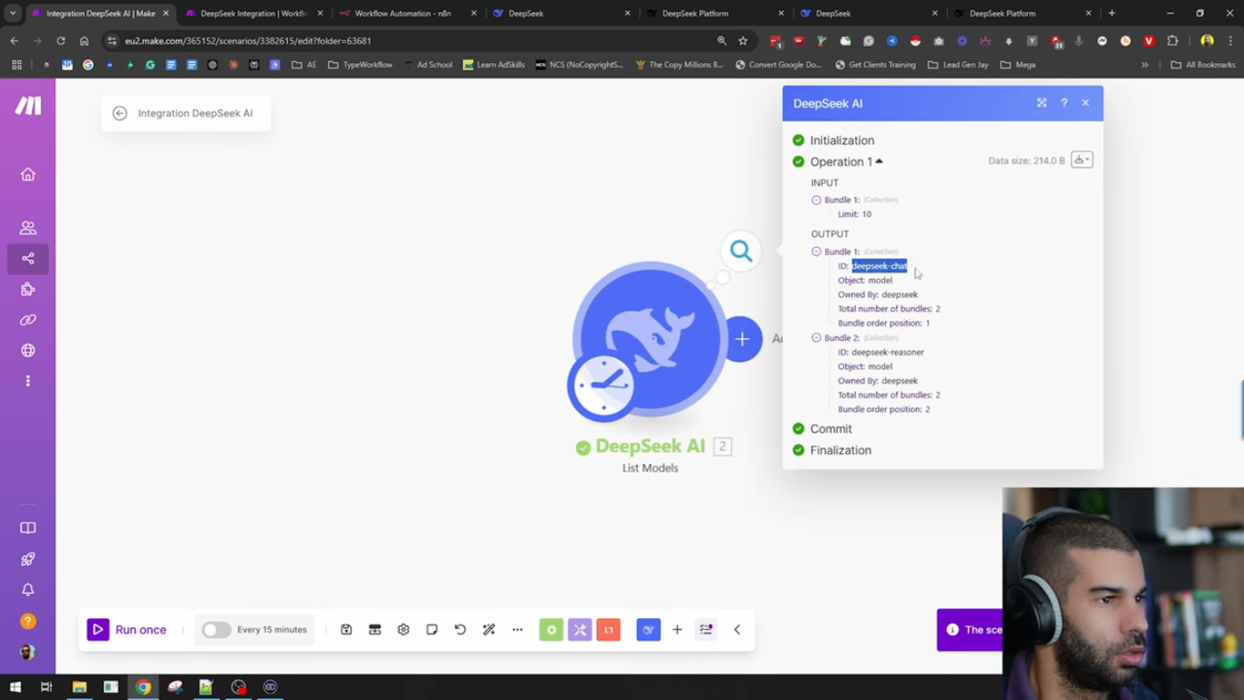Viewport: 1244px width, 700px height.
Task: Collapse the toolbar with the left chevron
Action: (737, 630)
